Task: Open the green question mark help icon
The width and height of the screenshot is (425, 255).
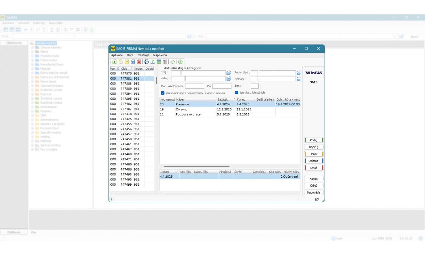Action: (180, 62)
